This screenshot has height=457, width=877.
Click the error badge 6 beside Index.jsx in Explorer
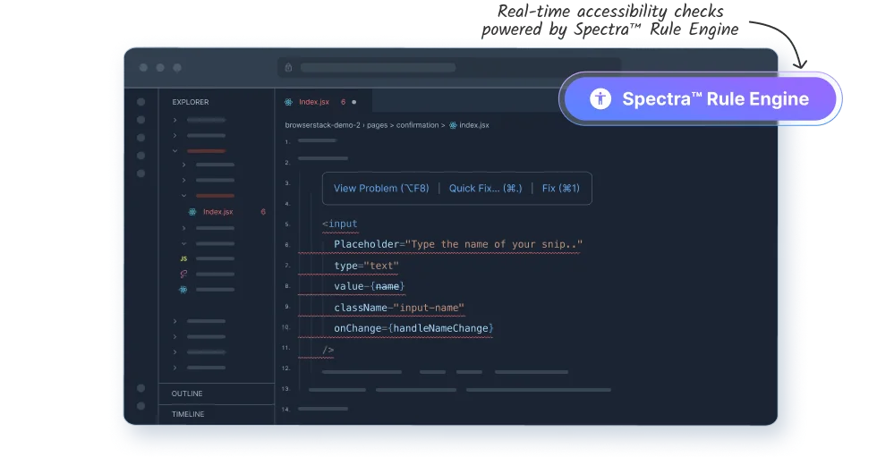[263, 212]
